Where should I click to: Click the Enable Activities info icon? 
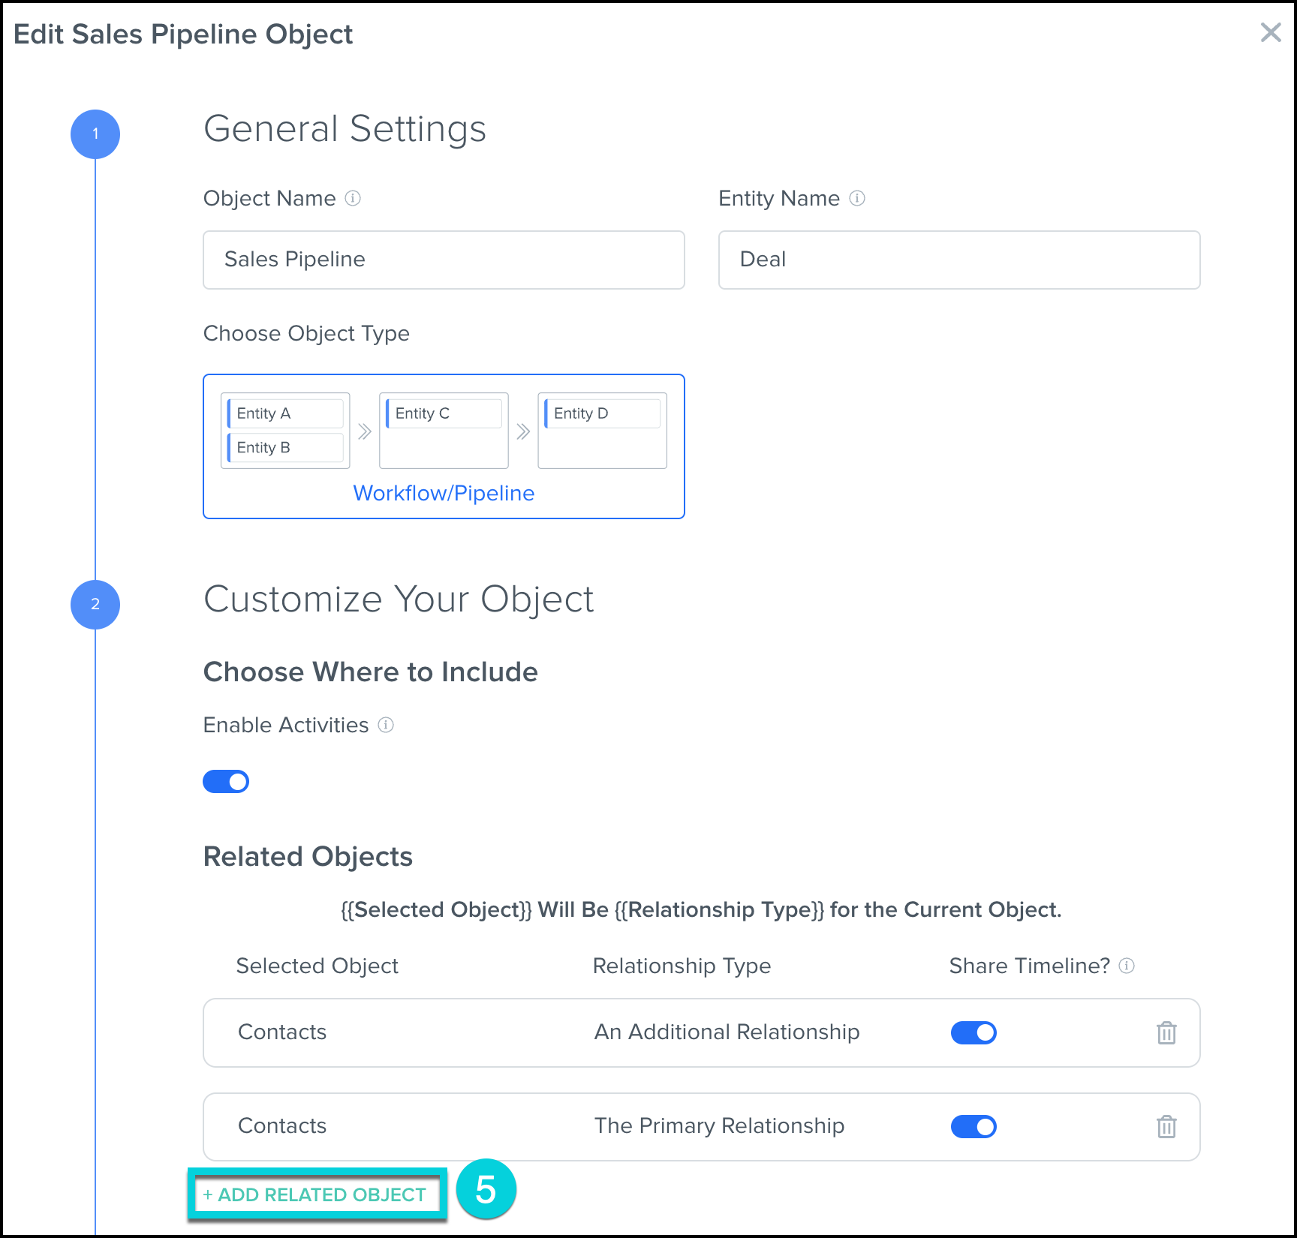point(386,725)
